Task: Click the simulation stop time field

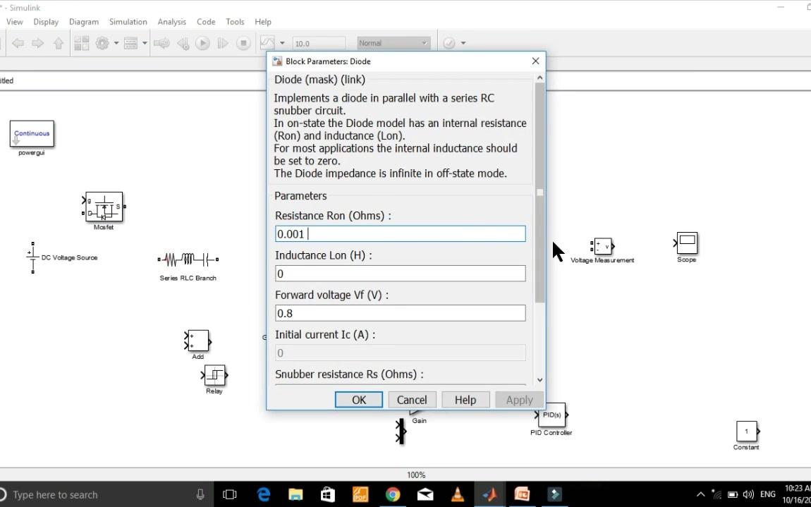Action: tap(319, 44)
